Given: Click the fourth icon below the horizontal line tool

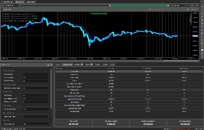Looking at the screenshot, I should coord(202,30).
